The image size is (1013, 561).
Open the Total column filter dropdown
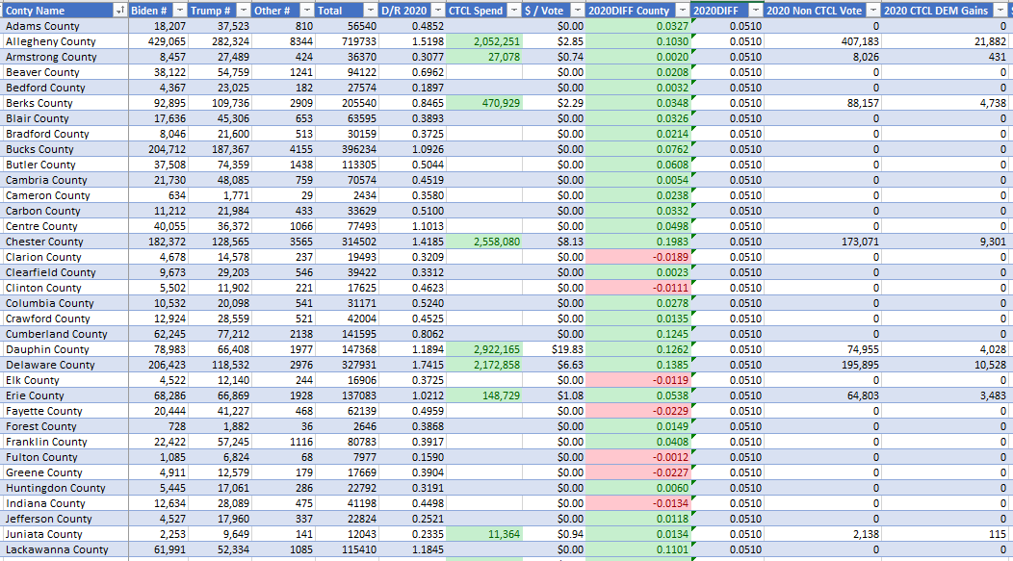pos(371,11)
